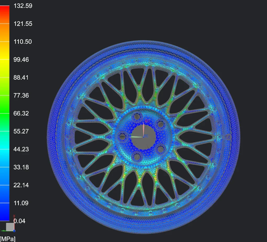Select the XC axis label at the wheel center
This screenshot has height=242, width=267.
point(147,121)
